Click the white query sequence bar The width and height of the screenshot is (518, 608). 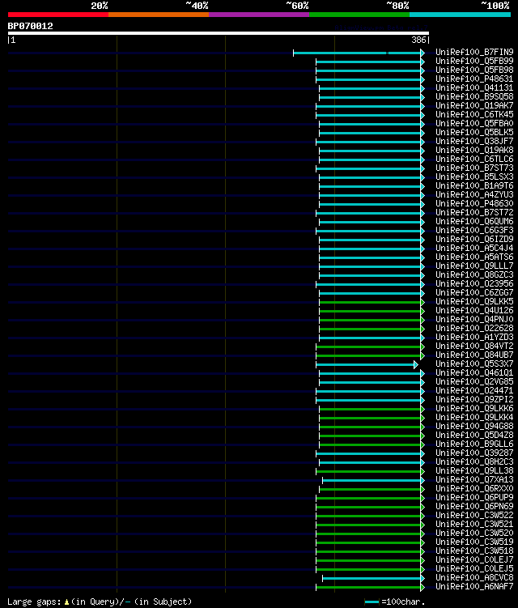(x=219, y=33)
